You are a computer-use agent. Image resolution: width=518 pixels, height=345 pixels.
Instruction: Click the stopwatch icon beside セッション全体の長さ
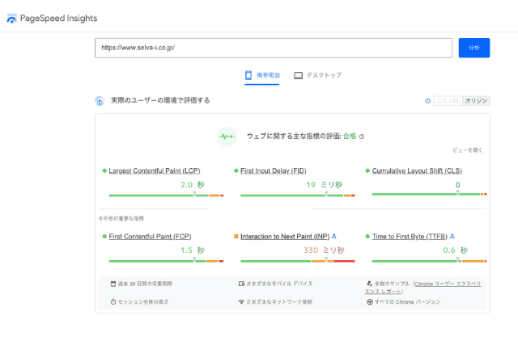113,302
